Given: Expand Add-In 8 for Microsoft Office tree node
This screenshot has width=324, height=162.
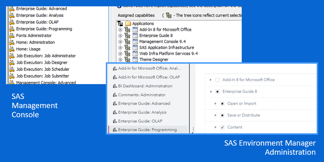Looking at the screenshot, I should coord(120,30).
